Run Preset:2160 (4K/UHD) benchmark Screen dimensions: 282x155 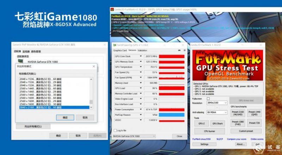click(x=238, y=113)
